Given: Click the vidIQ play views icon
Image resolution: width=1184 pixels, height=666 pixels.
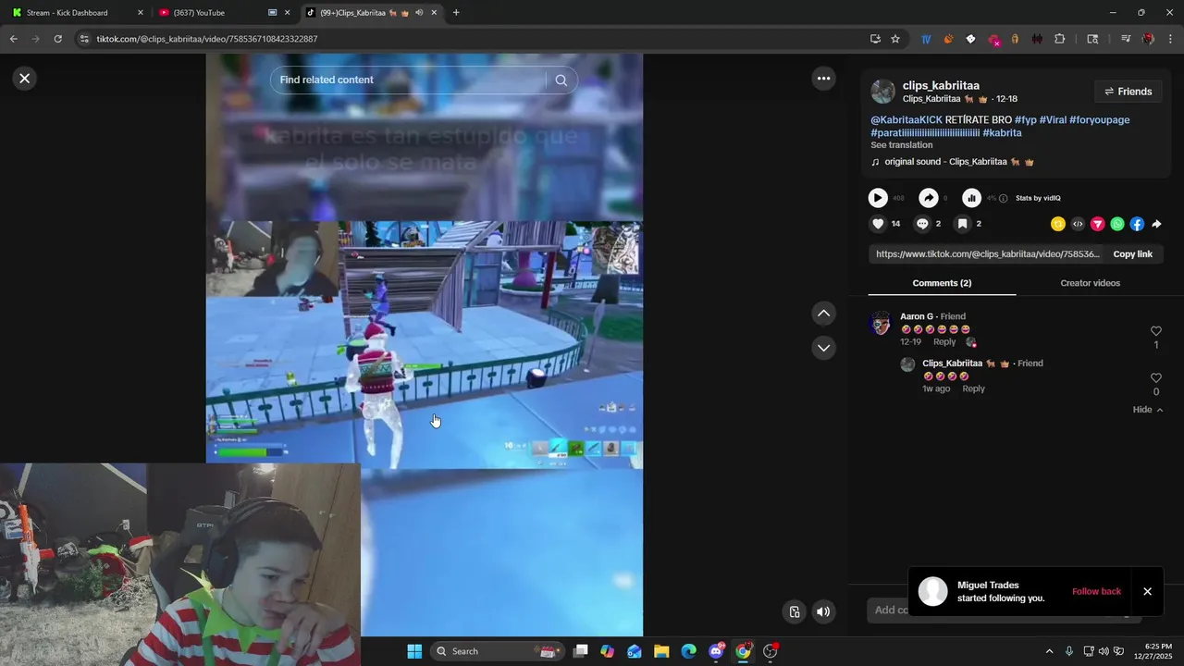Looking at the screenshot, I should pyautogui.click(x=878, y=198).
